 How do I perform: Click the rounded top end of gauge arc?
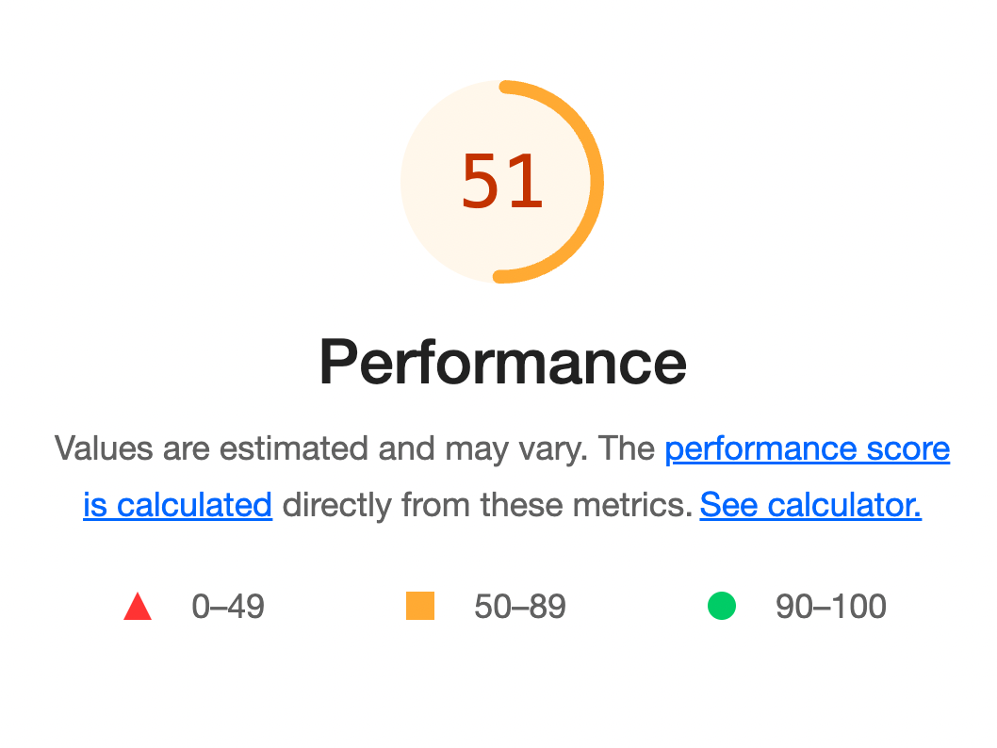pos(506,87)
